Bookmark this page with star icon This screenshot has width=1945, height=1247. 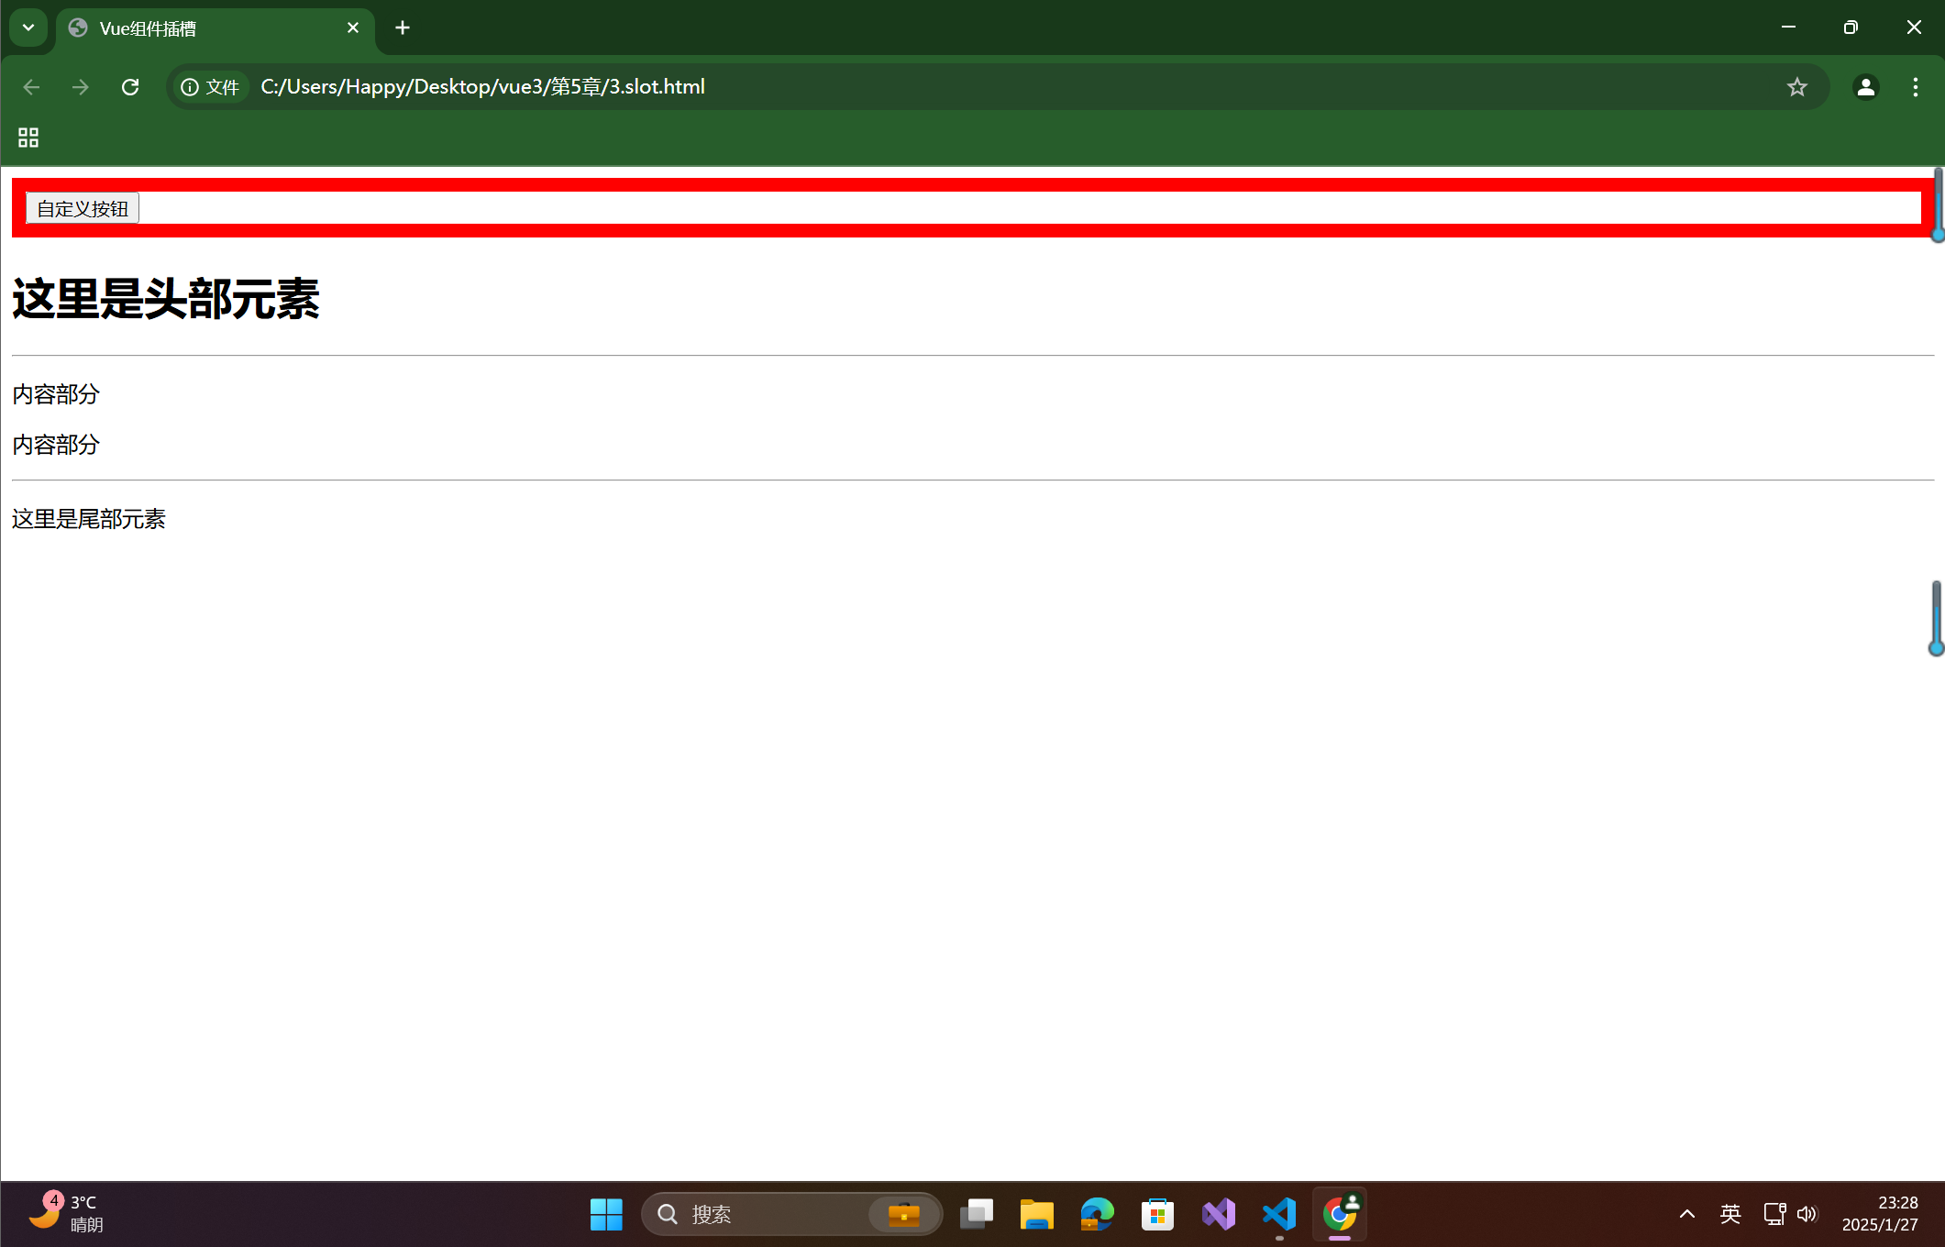click(x=1796, y=87)
